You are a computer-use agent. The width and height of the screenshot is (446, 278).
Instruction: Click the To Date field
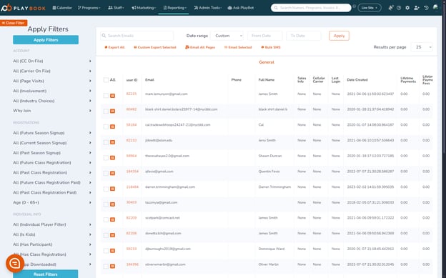pos(304,36)
